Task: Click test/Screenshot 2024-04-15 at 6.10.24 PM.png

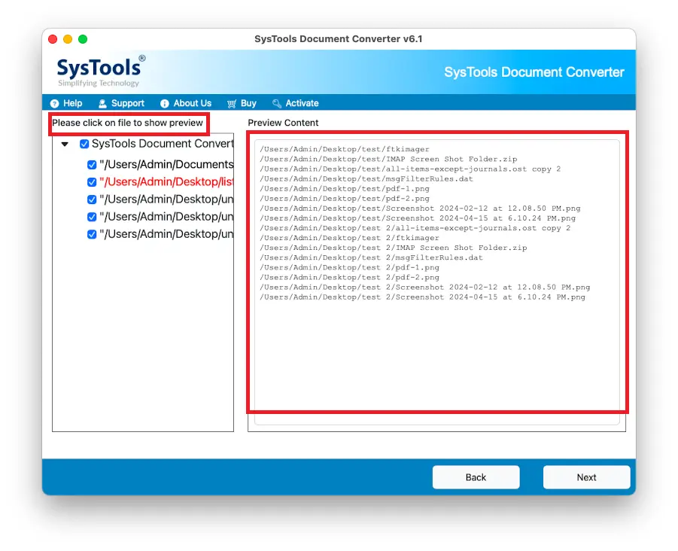Action: [x=418, y=218]
